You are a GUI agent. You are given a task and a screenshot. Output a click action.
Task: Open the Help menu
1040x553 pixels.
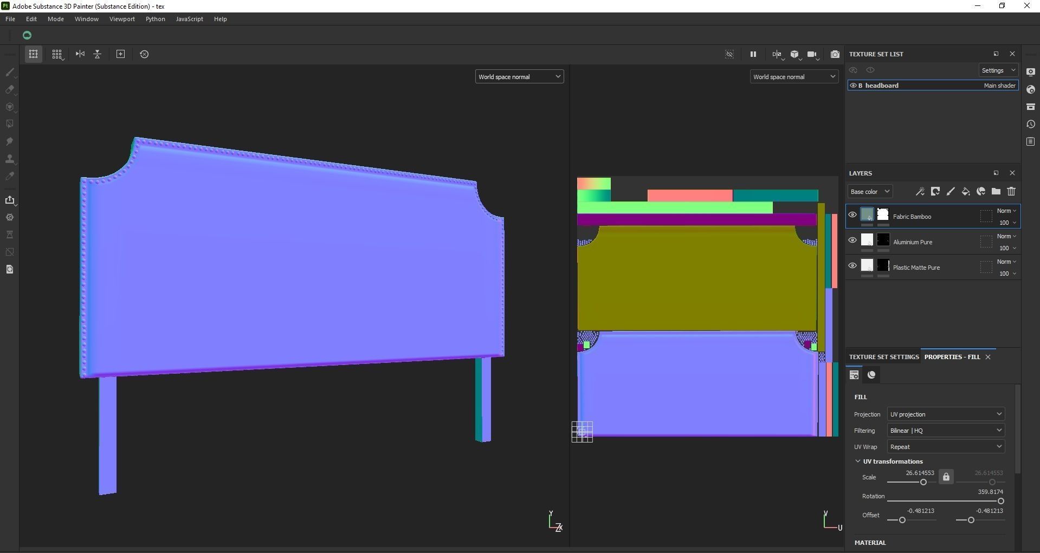[x=221, y=19]
